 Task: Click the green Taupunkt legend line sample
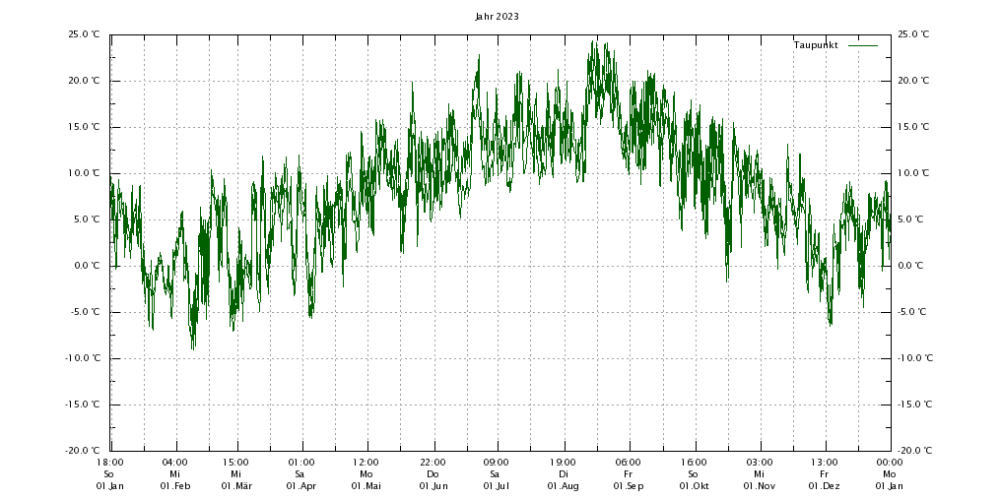point(862,45)
